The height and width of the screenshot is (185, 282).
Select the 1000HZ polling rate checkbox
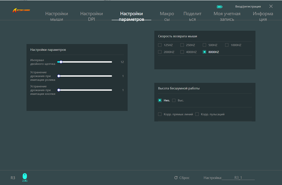coord(227,45)
